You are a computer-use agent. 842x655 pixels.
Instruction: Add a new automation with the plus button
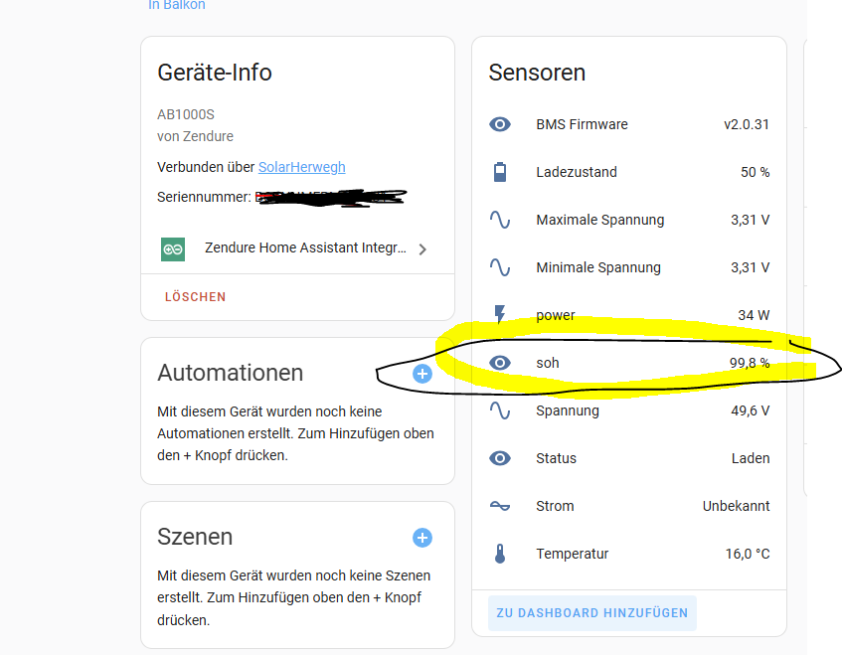(422, 374)
